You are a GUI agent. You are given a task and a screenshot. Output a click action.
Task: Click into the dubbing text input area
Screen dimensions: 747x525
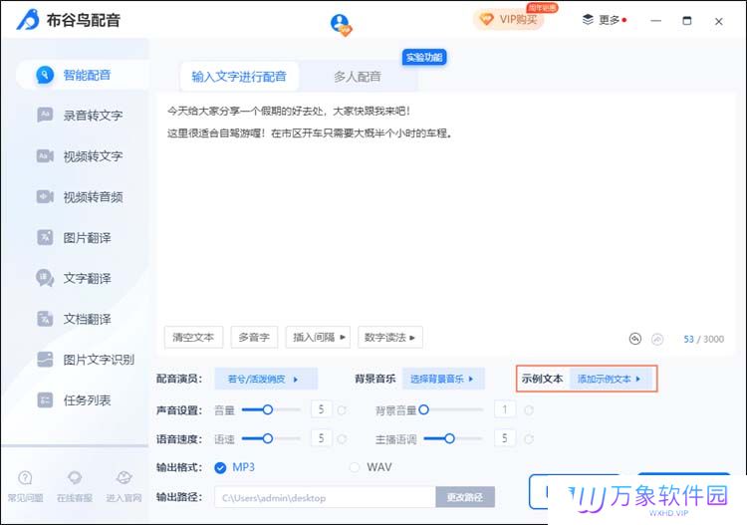(445, 224)
